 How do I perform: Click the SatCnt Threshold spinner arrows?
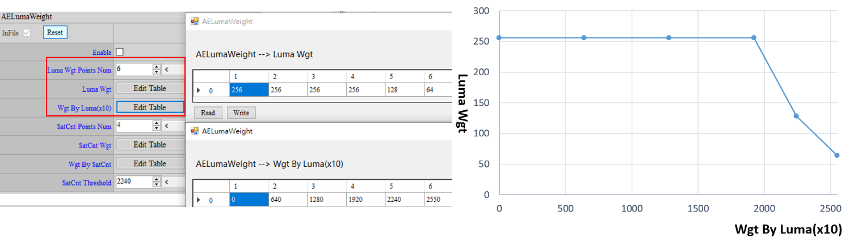click(157, 182)
